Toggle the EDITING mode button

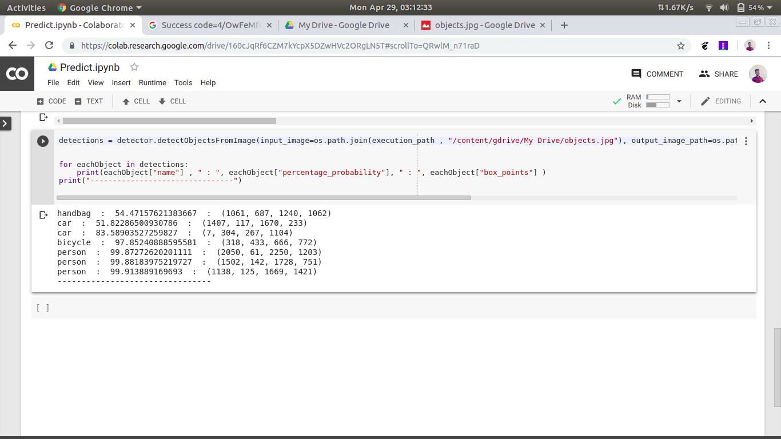click(721, 101)
